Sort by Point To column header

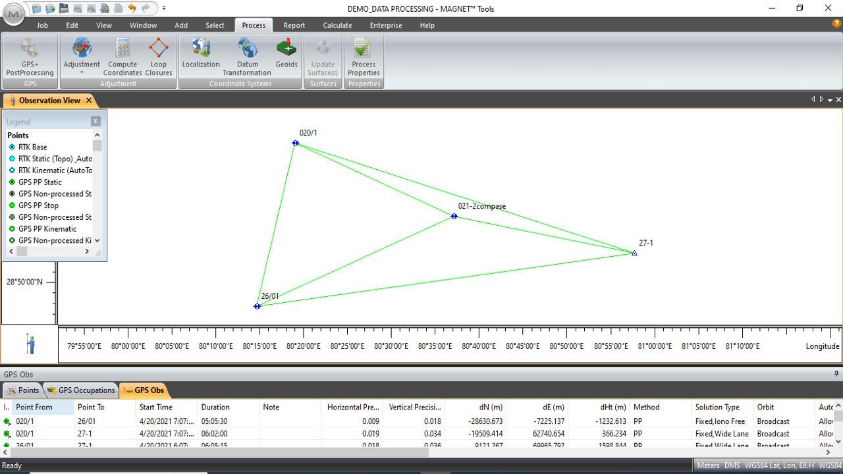(105, 407)
